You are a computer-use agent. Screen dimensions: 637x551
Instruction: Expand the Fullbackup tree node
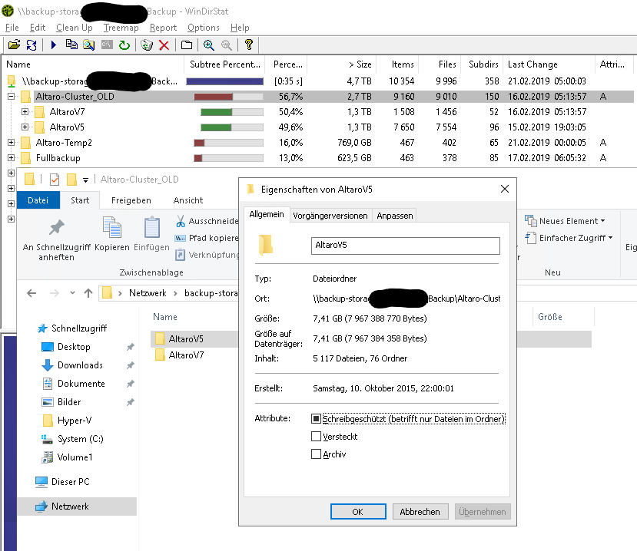coord(11,158)
